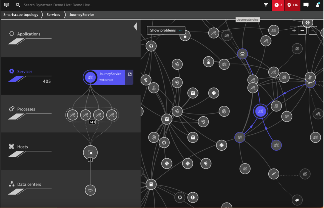Screen dimensions: 324x208
Task: Select the Apache feather node
Action: (274, 174)
